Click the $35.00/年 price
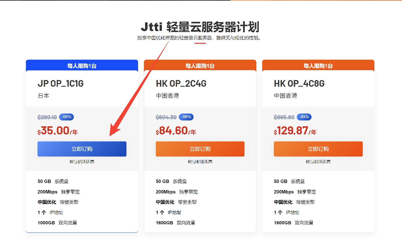Image resolution: width=402 pixels, height=245 pixels. (58, 131)
